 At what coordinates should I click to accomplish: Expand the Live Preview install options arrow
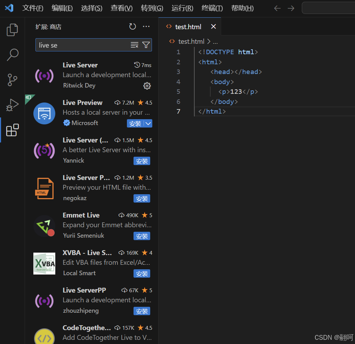[x=148, y=123]
